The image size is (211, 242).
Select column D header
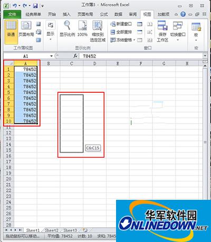[x=94, y=63]
